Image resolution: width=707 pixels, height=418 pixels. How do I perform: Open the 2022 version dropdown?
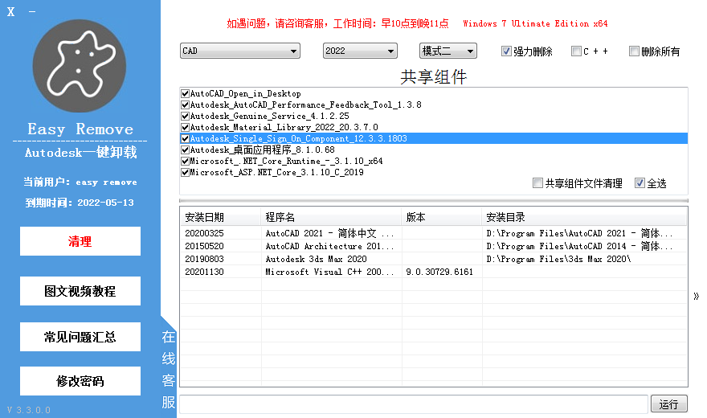click(x=360, y=51)
